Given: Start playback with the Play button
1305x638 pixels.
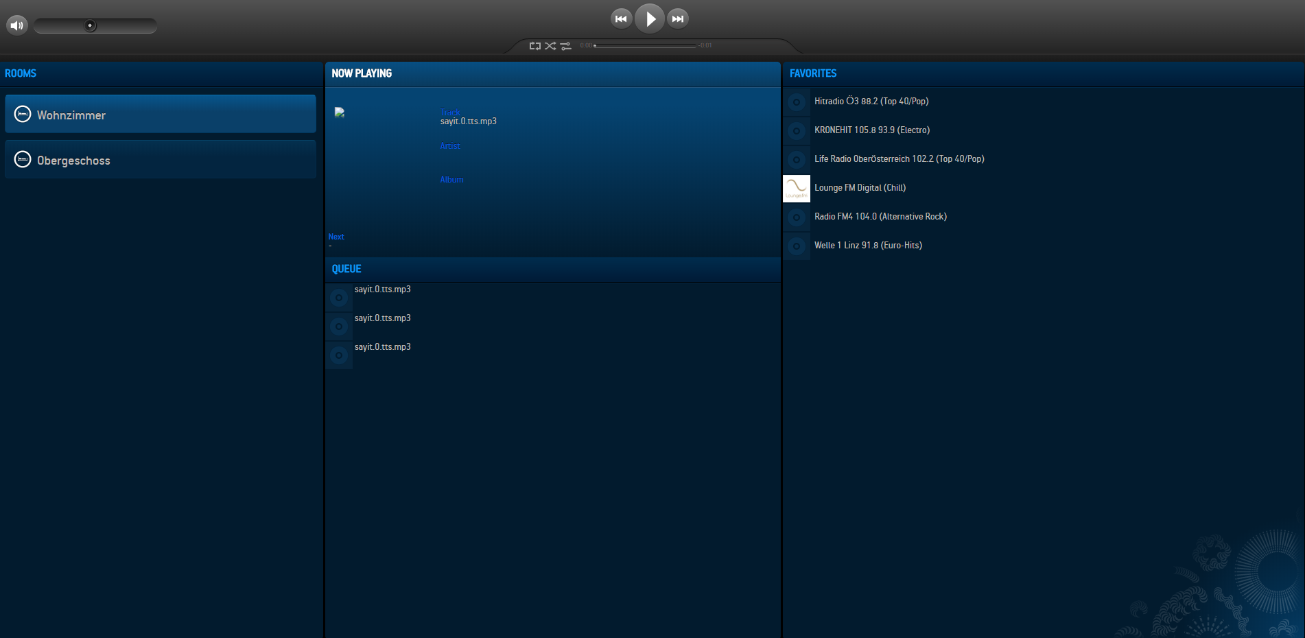Looking at the screenshot, I should coord(649,19).
